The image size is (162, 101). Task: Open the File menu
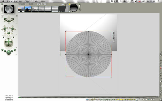(15, 1)
